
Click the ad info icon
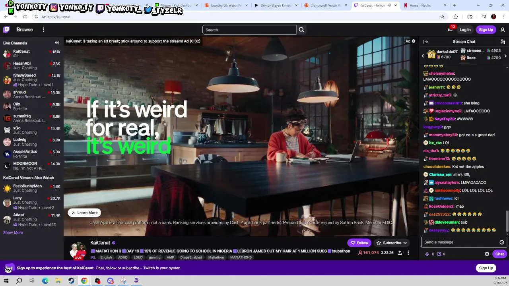point(414,41)
